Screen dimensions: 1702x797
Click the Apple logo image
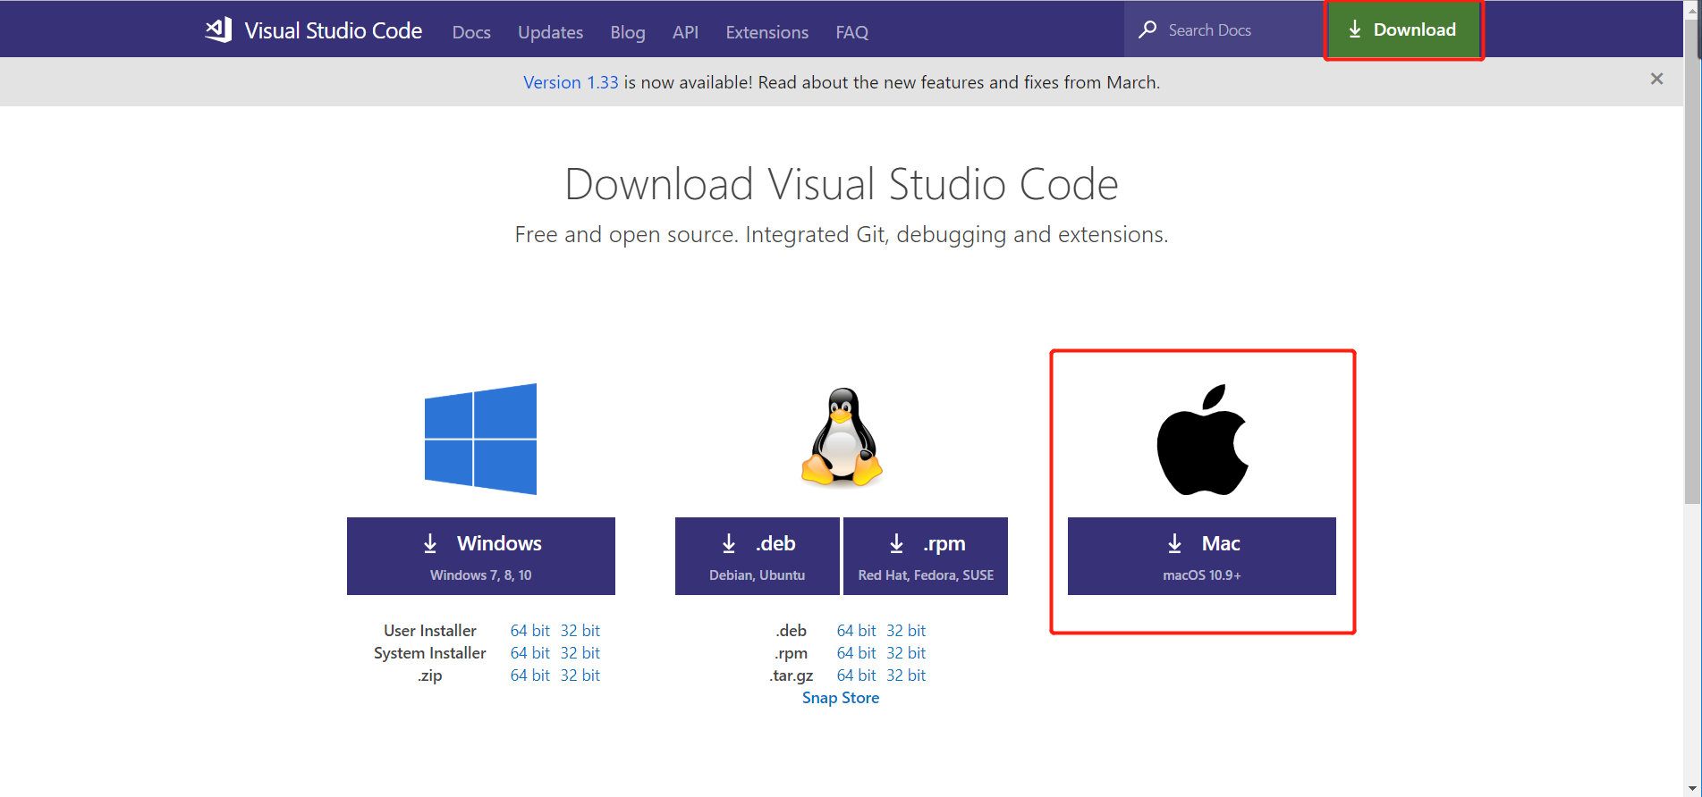[1202, 440]
